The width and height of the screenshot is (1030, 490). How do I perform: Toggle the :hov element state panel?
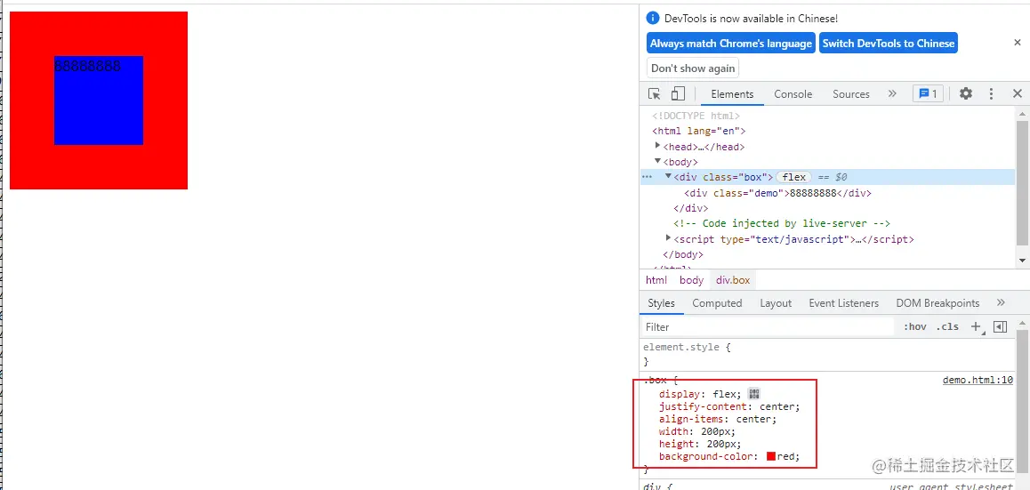click(x=914, y=326)
